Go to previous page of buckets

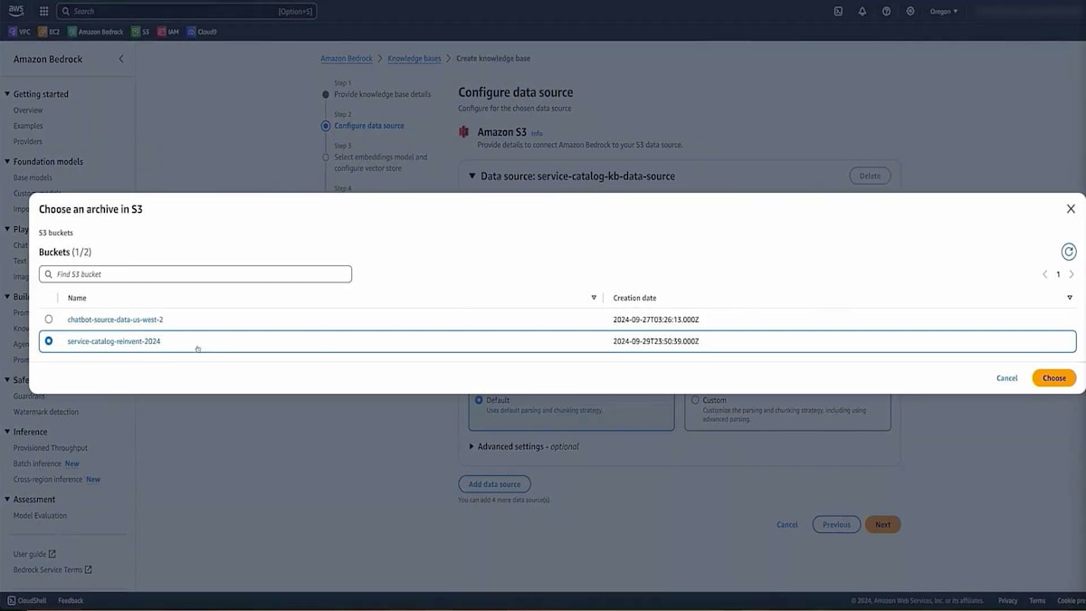[x=1044, y=274]
